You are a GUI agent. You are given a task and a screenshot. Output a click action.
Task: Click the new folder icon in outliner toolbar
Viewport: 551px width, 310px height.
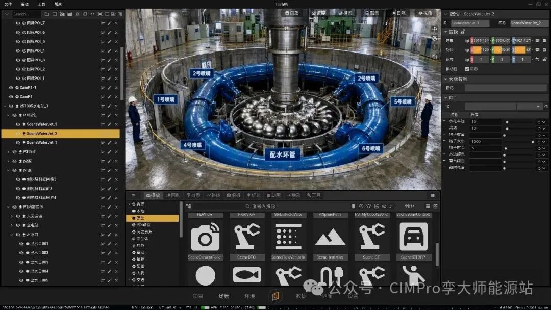pyautogui.click(x=47, y=14)
